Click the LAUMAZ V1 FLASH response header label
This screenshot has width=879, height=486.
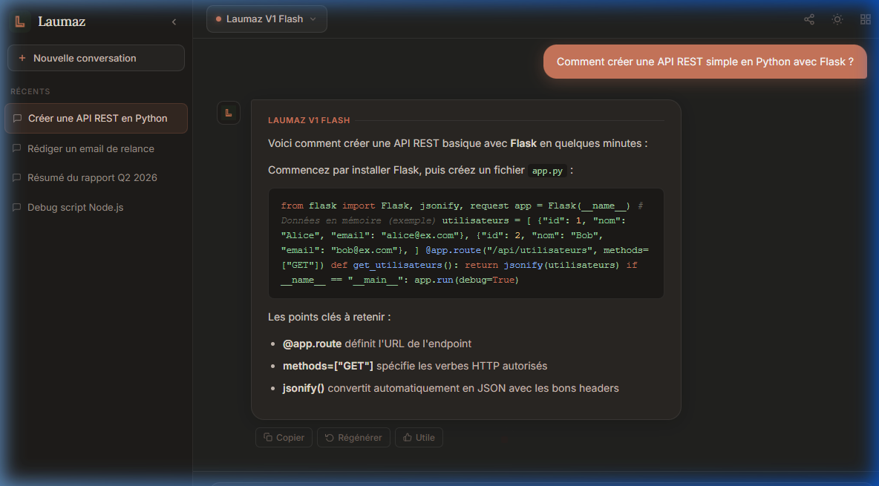[x=309, y=120]
